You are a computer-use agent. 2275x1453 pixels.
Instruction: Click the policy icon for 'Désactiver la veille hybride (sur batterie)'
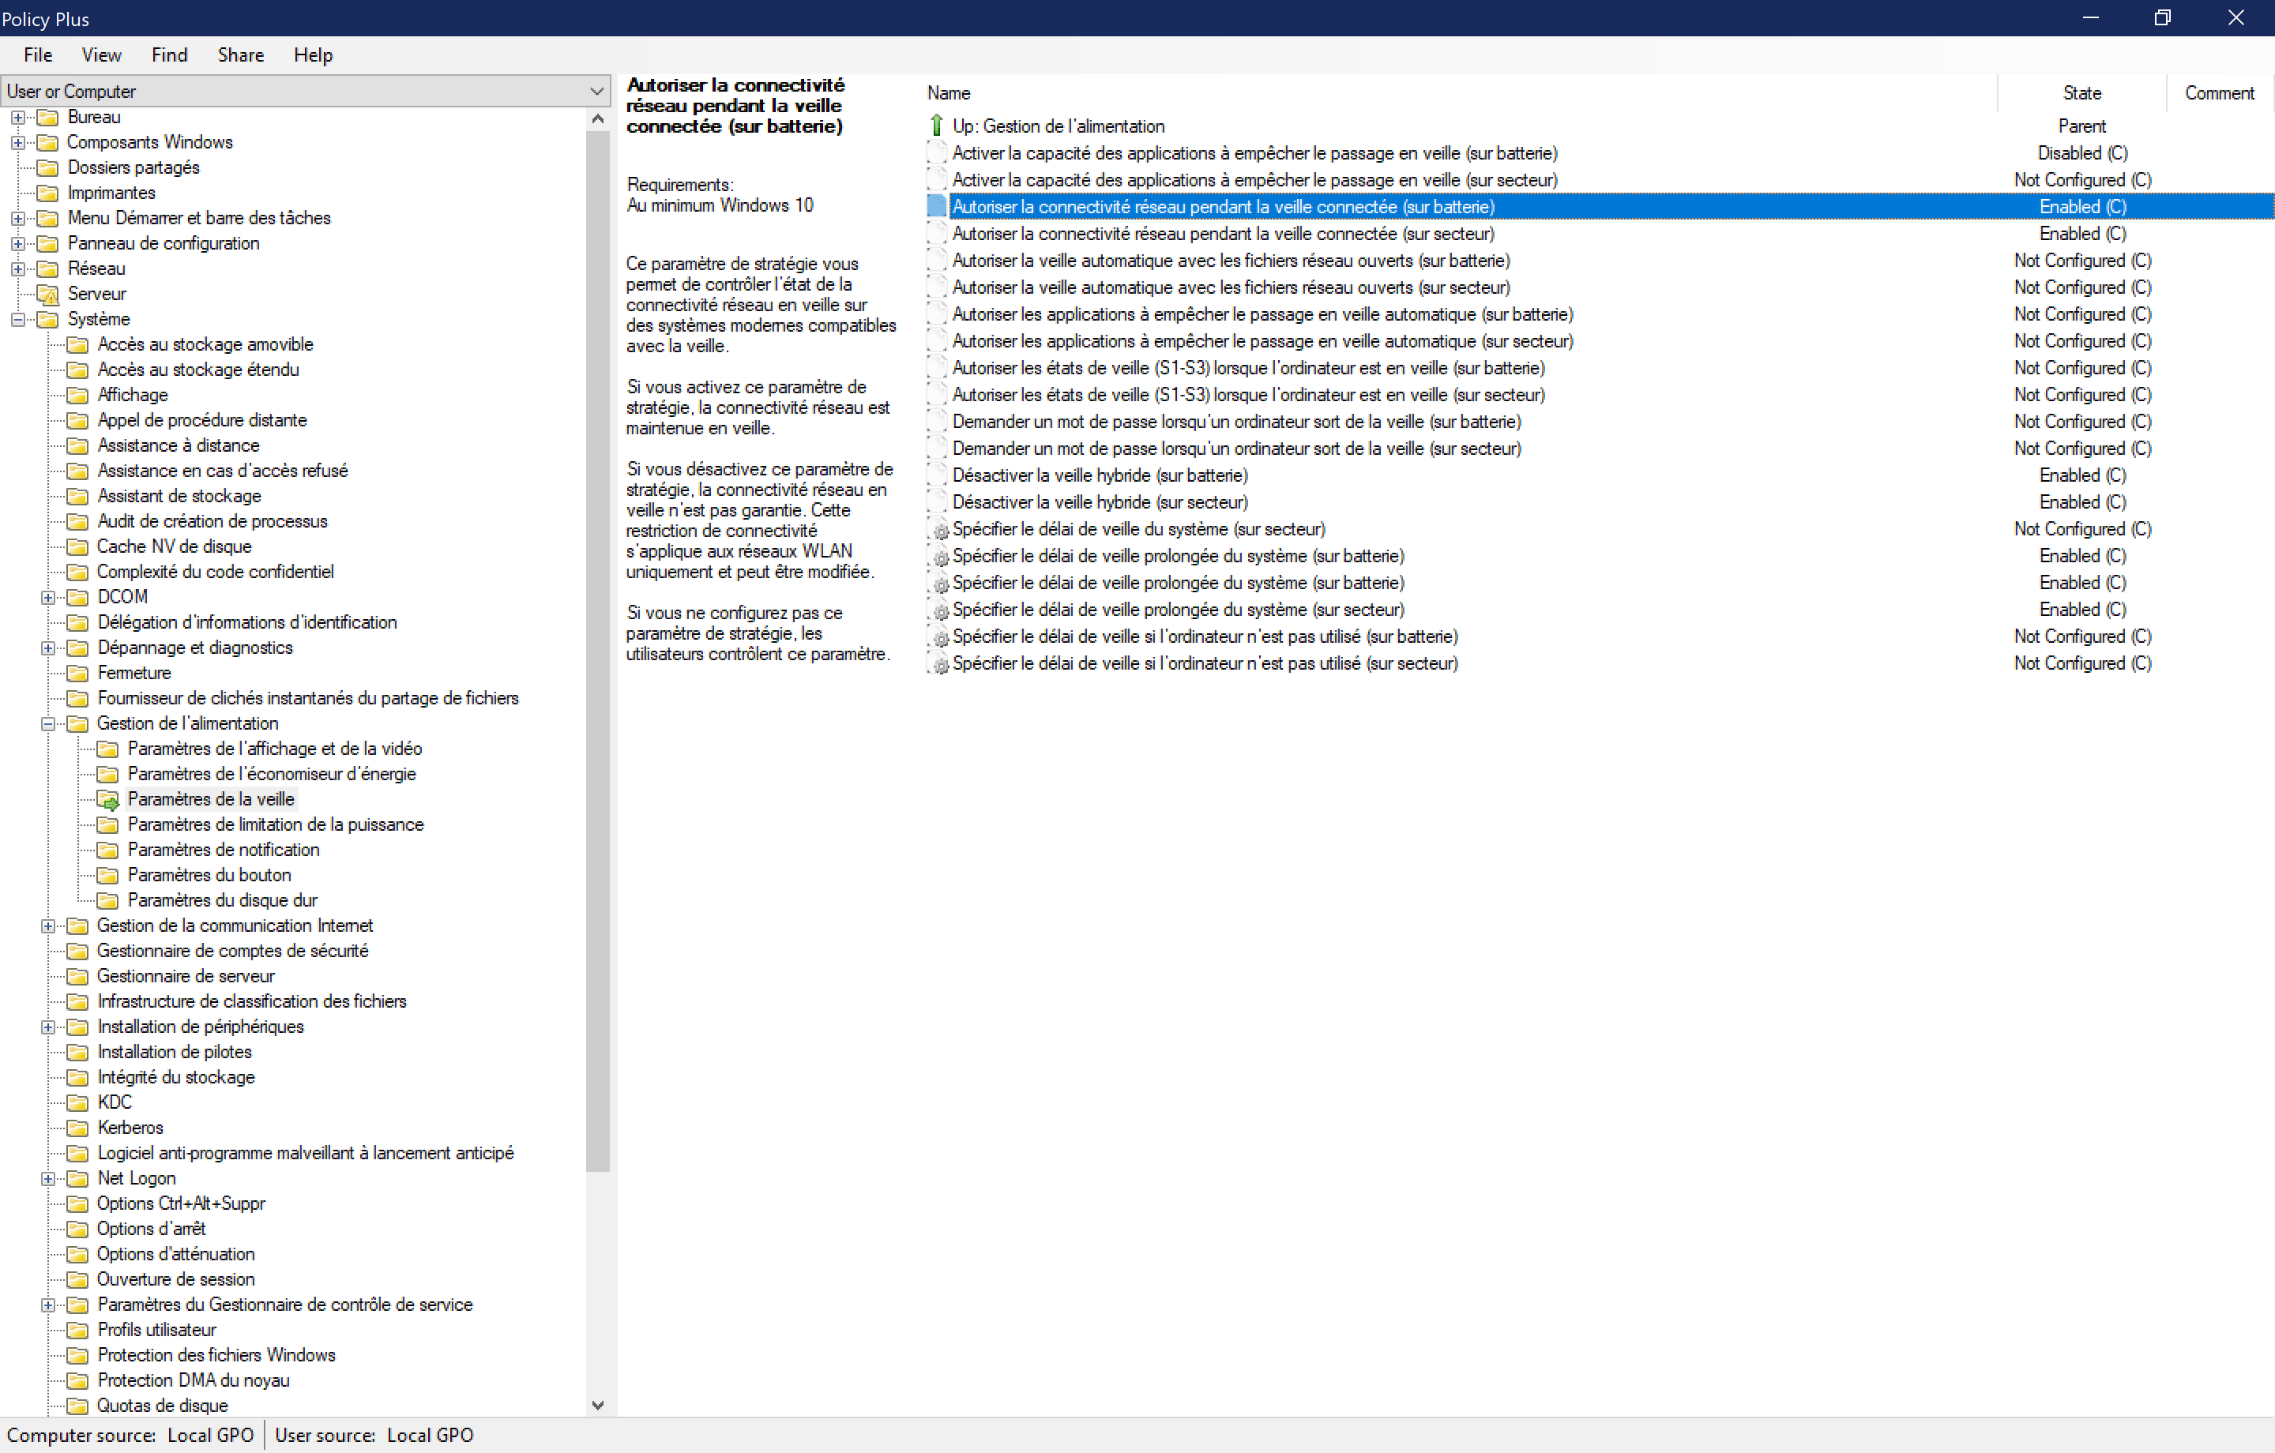(936, 475)
